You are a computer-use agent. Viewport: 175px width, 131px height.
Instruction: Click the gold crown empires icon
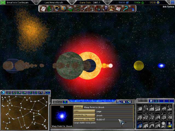[x=111, y=8]
